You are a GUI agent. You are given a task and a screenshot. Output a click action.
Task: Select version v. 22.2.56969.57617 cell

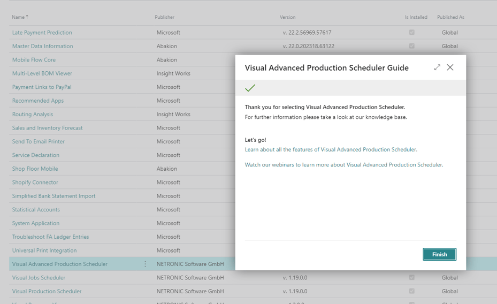[x=307, y=33]
